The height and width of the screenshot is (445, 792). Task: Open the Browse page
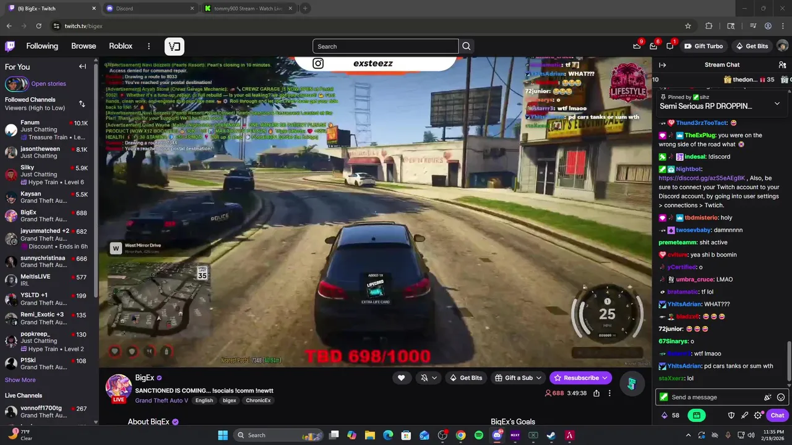[x=84, y=46]
